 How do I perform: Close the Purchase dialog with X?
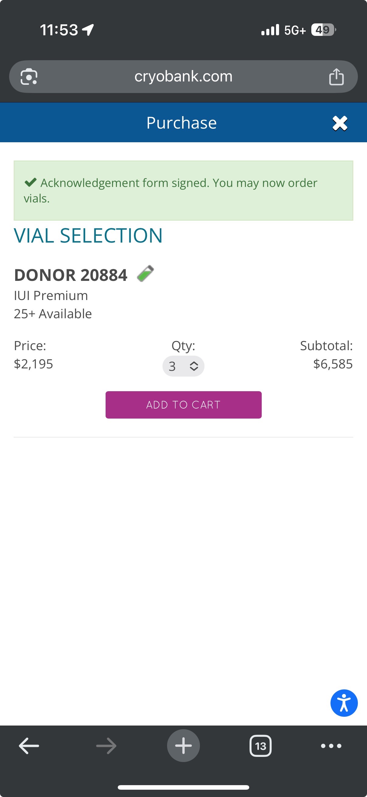(x=340, y=123)
